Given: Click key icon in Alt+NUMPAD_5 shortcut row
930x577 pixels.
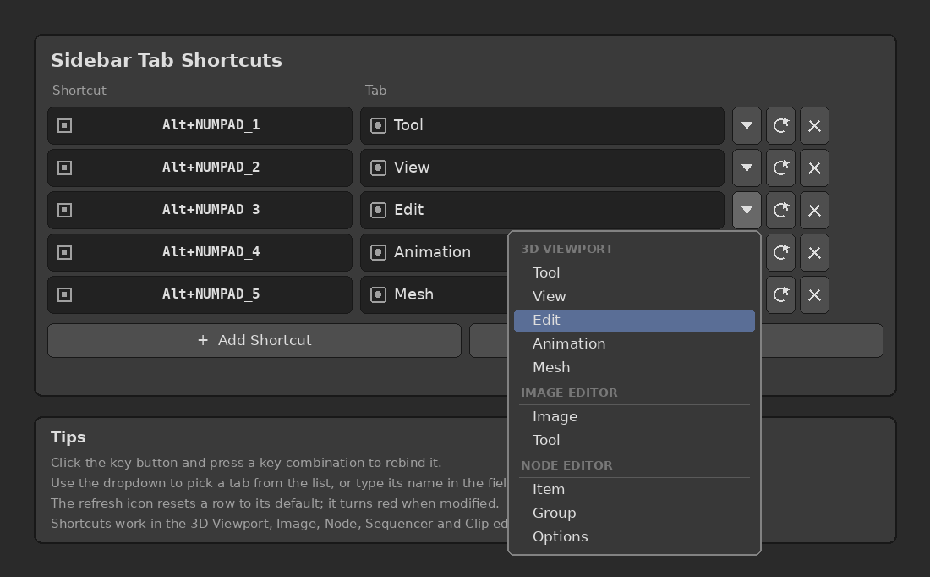Looking at the screenshot, I should coord(64,294).
